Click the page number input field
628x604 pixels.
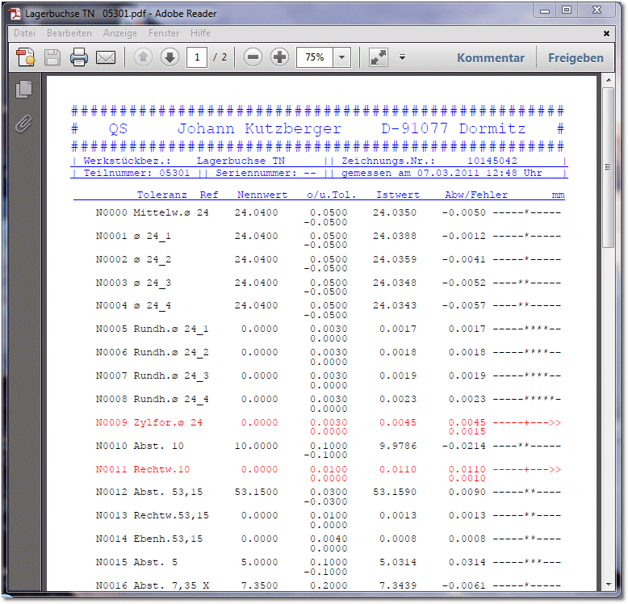coord(197,57)
